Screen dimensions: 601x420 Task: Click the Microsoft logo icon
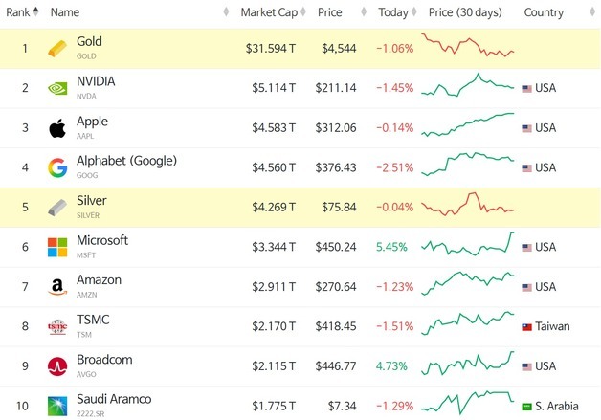coord(57,247)
